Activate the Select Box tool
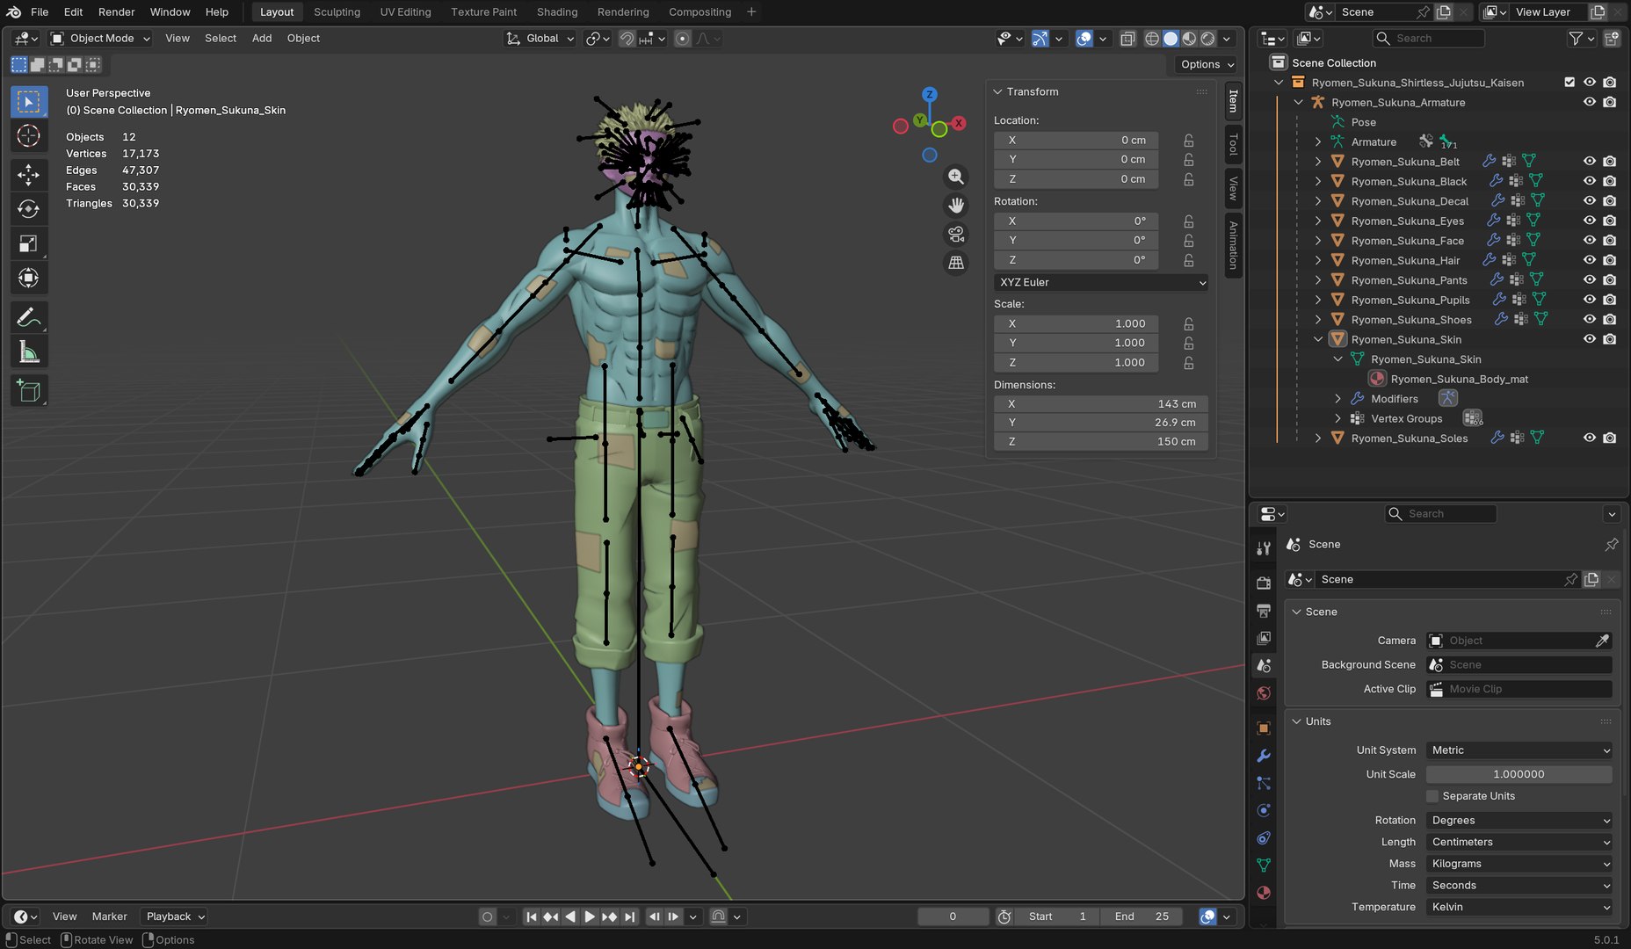The width and height of the screenshot is (1631, 949). (29, 102)
